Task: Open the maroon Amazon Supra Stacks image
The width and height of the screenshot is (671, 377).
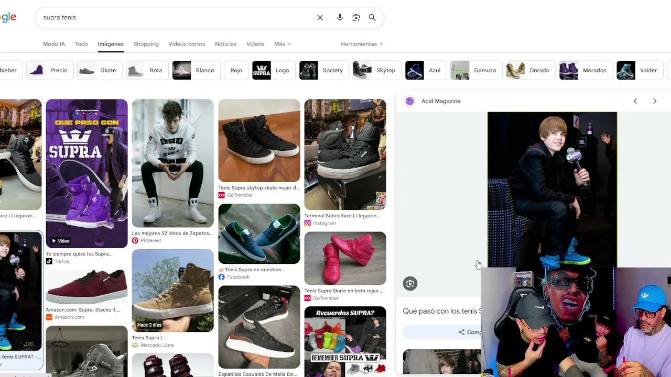Action: (x=86, y=286)
